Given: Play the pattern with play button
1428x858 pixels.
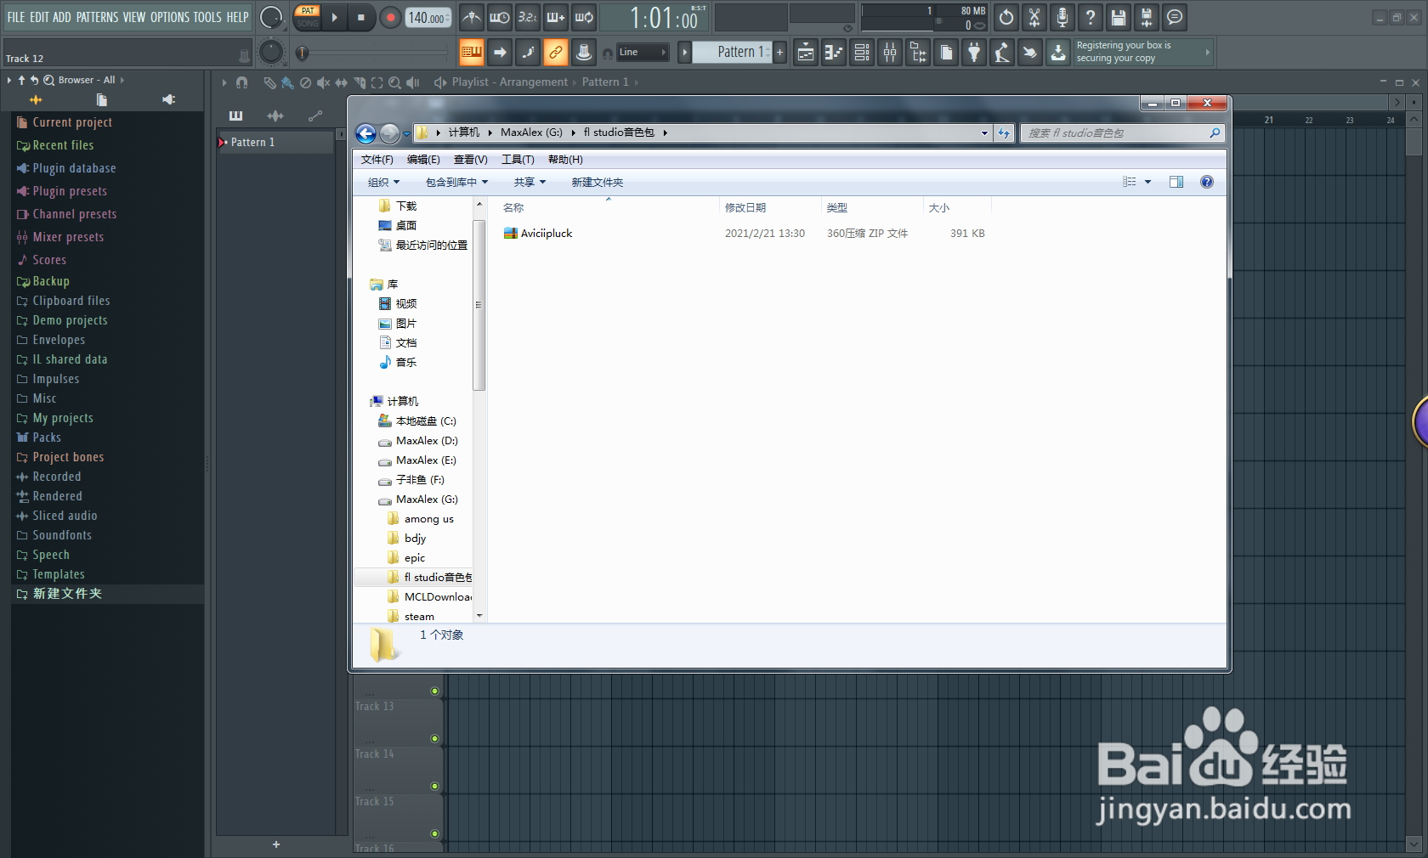Looking at the screenshot, I should point(335,17).
